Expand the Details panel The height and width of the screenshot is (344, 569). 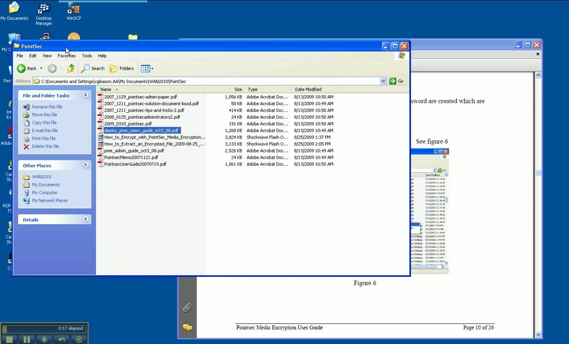point(85,219)
